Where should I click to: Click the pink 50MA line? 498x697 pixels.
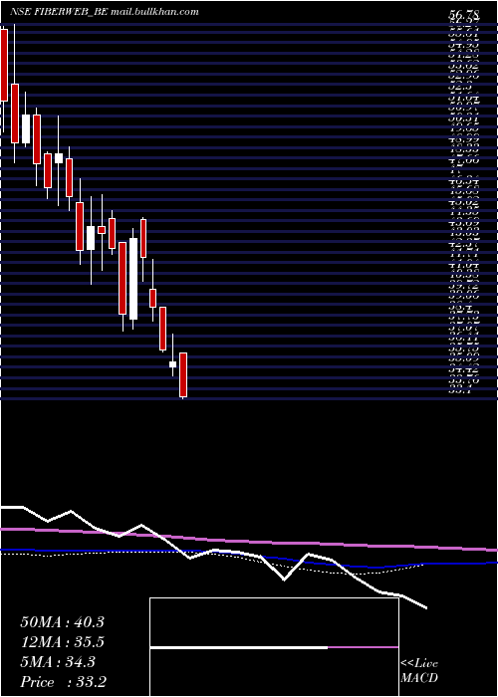(249, 540)
